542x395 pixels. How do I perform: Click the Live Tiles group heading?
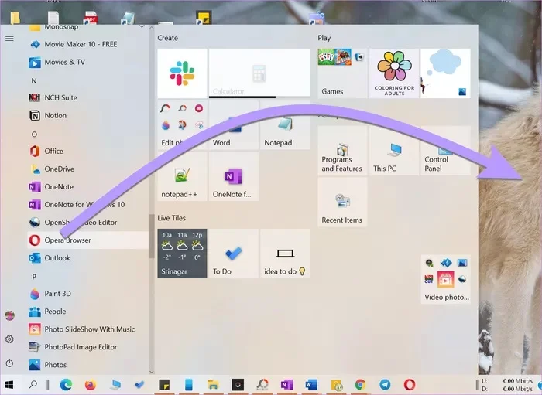coord(171,218)
